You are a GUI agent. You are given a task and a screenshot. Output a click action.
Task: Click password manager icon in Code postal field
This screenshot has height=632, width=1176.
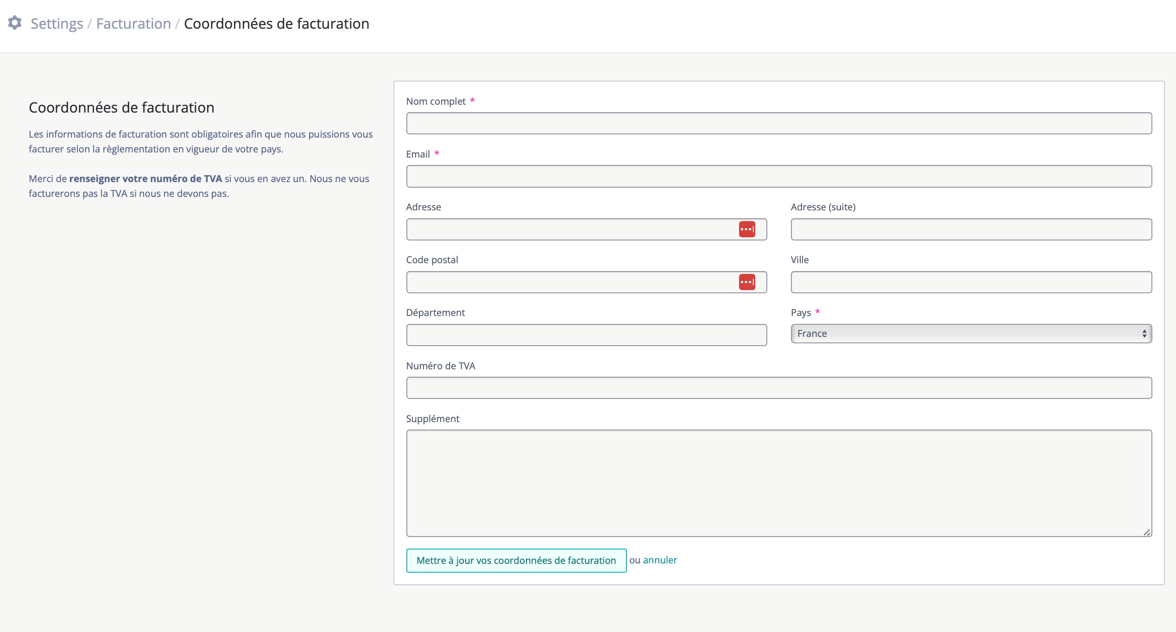[746, 282]
